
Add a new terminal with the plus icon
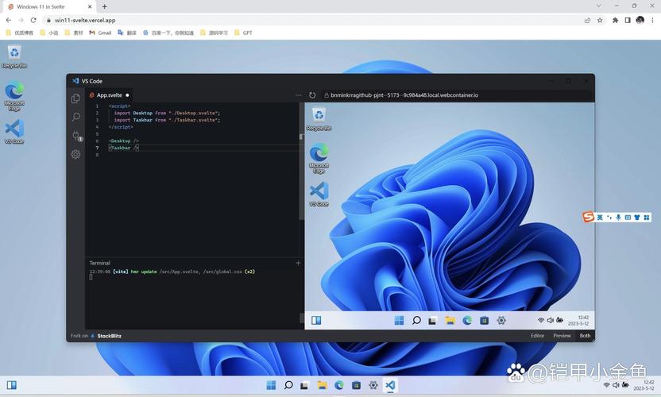click(x=298, y=263)
